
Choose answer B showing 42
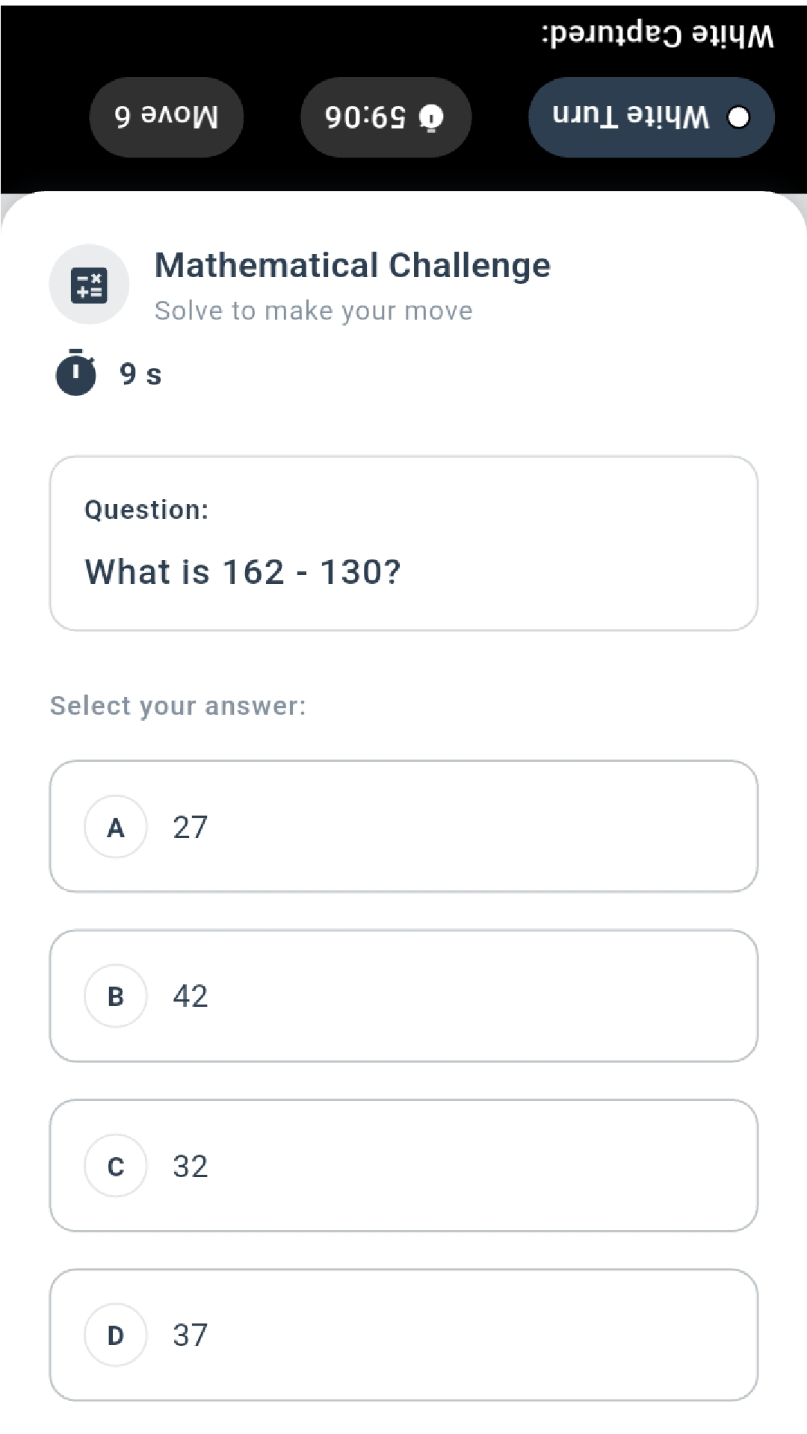pos(403,996)
